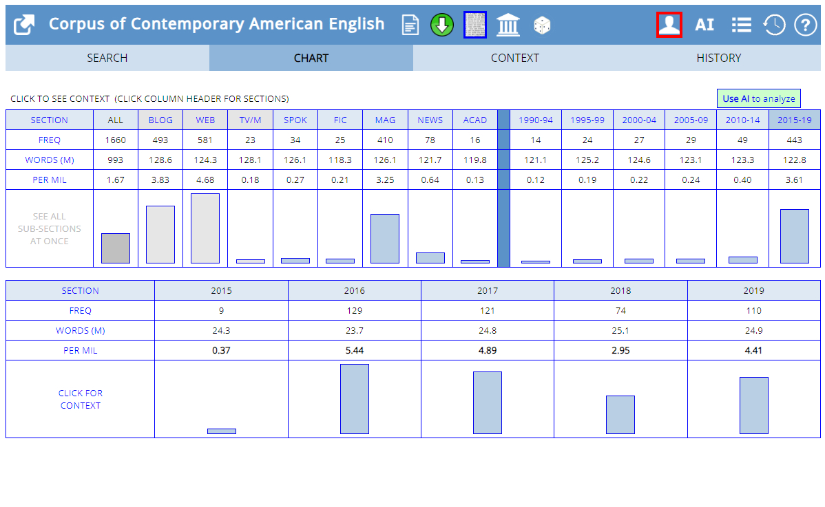Open the document page icon
The image size is (825, 507).
coord(410,25)
